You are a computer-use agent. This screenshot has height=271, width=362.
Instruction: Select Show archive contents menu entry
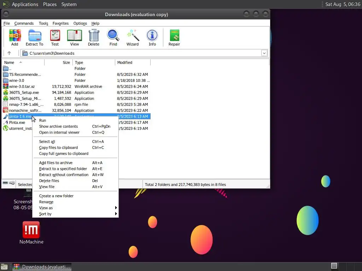(76, 126)
